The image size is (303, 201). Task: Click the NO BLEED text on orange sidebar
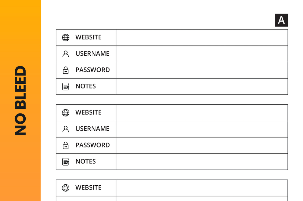click(x=20, y=100)
